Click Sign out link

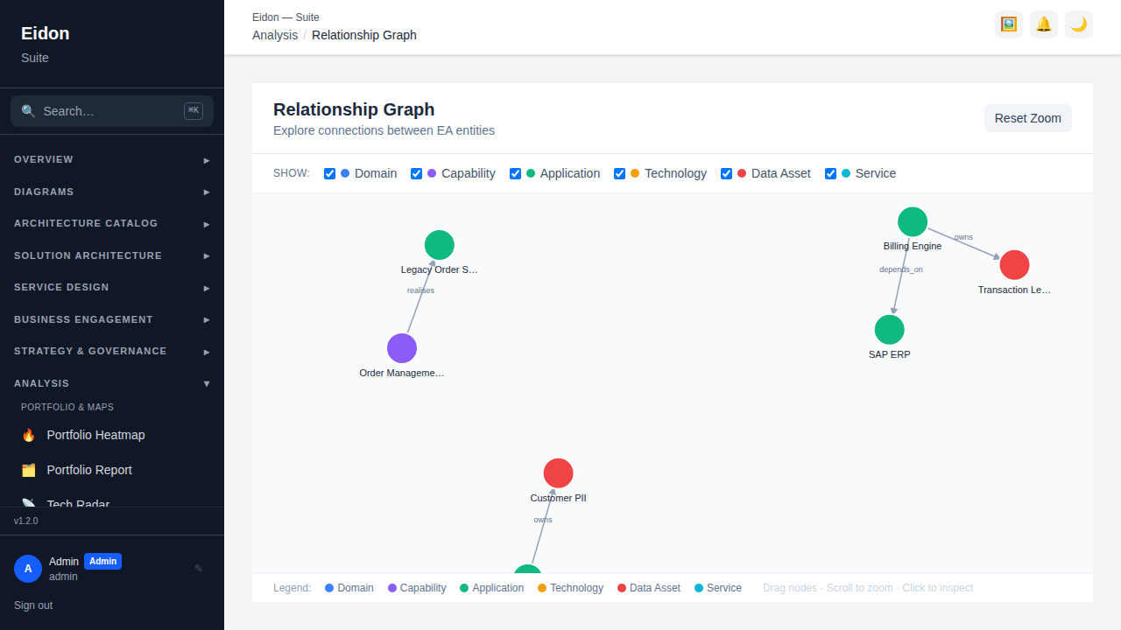click(x=33, y=605)
